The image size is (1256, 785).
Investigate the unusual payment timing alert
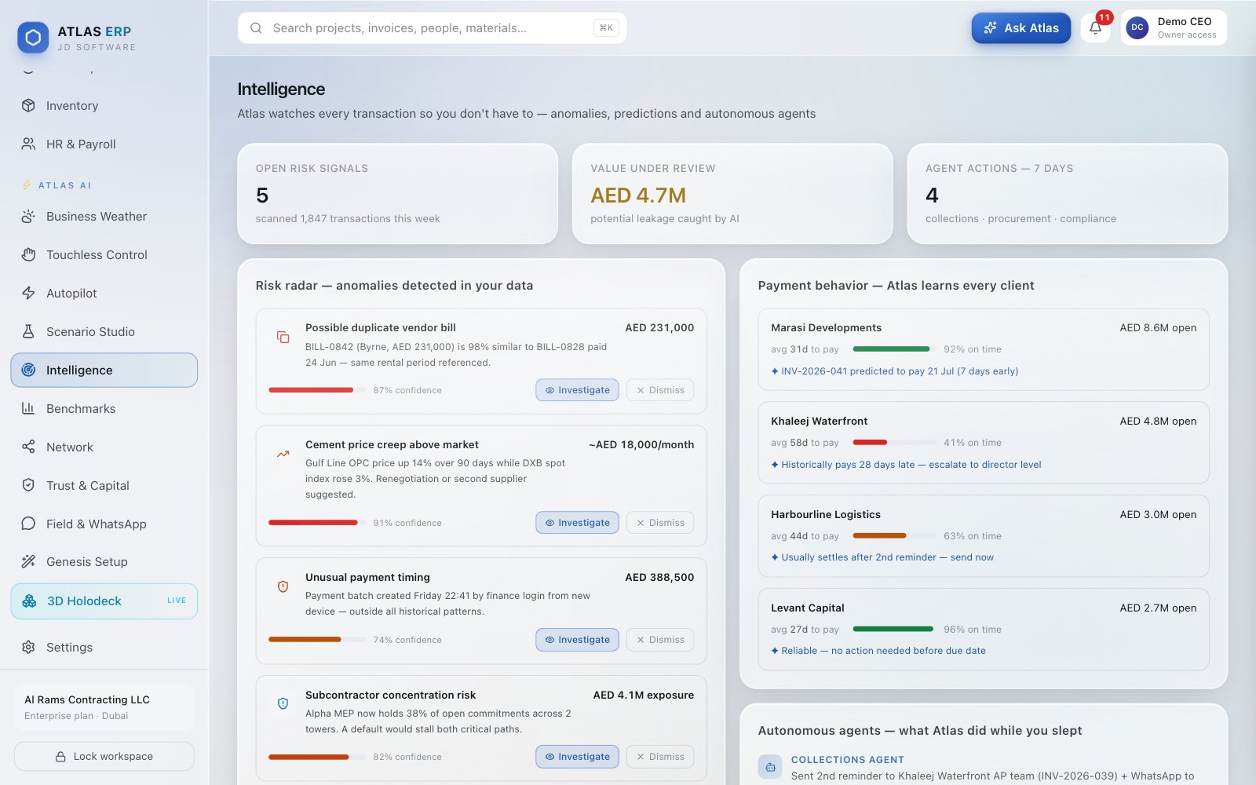[x=578, y=640]
